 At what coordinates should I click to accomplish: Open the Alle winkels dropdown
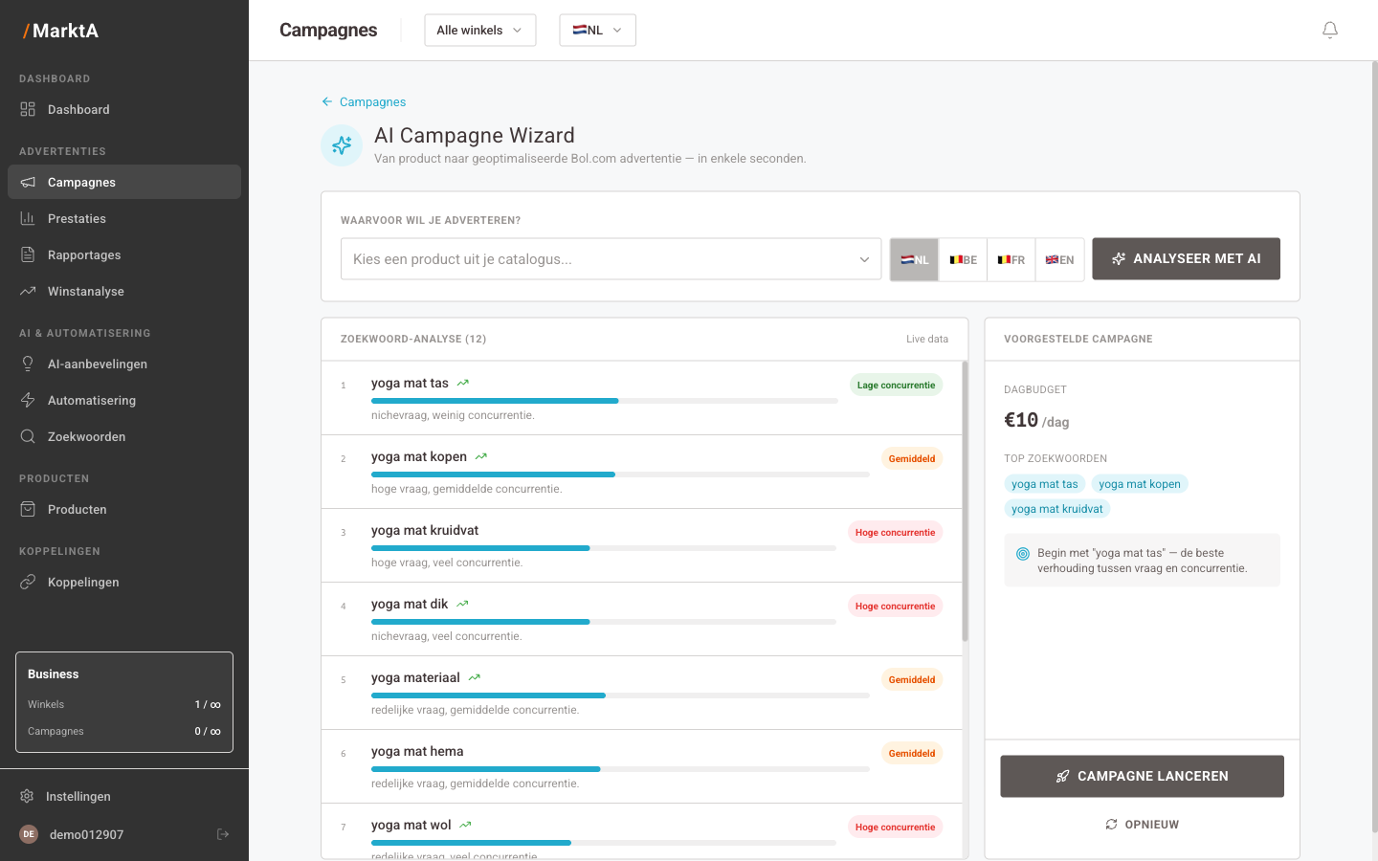tap(480, 30)
